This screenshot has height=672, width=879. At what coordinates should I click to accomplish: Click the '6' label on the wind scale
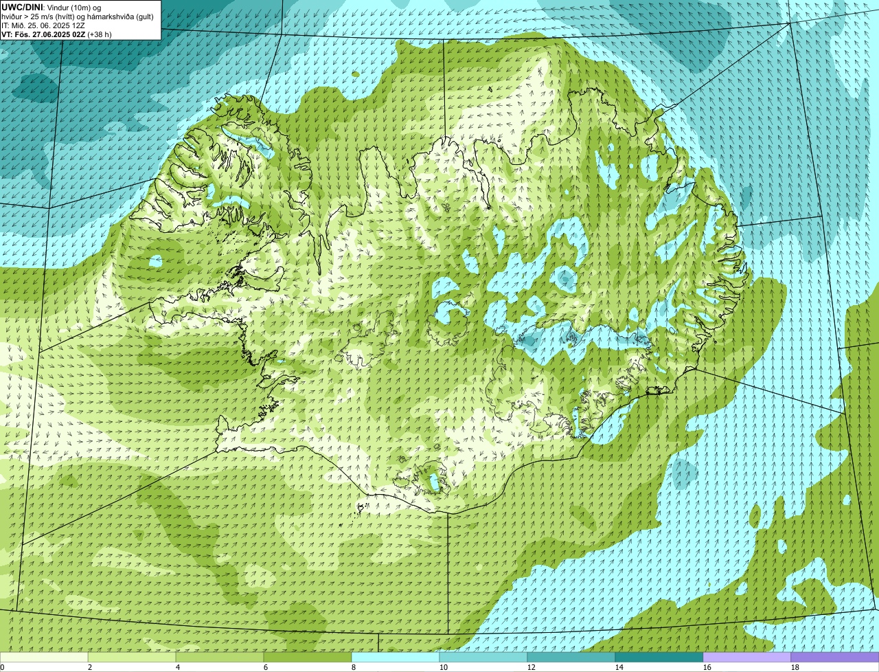coord(266,667)
